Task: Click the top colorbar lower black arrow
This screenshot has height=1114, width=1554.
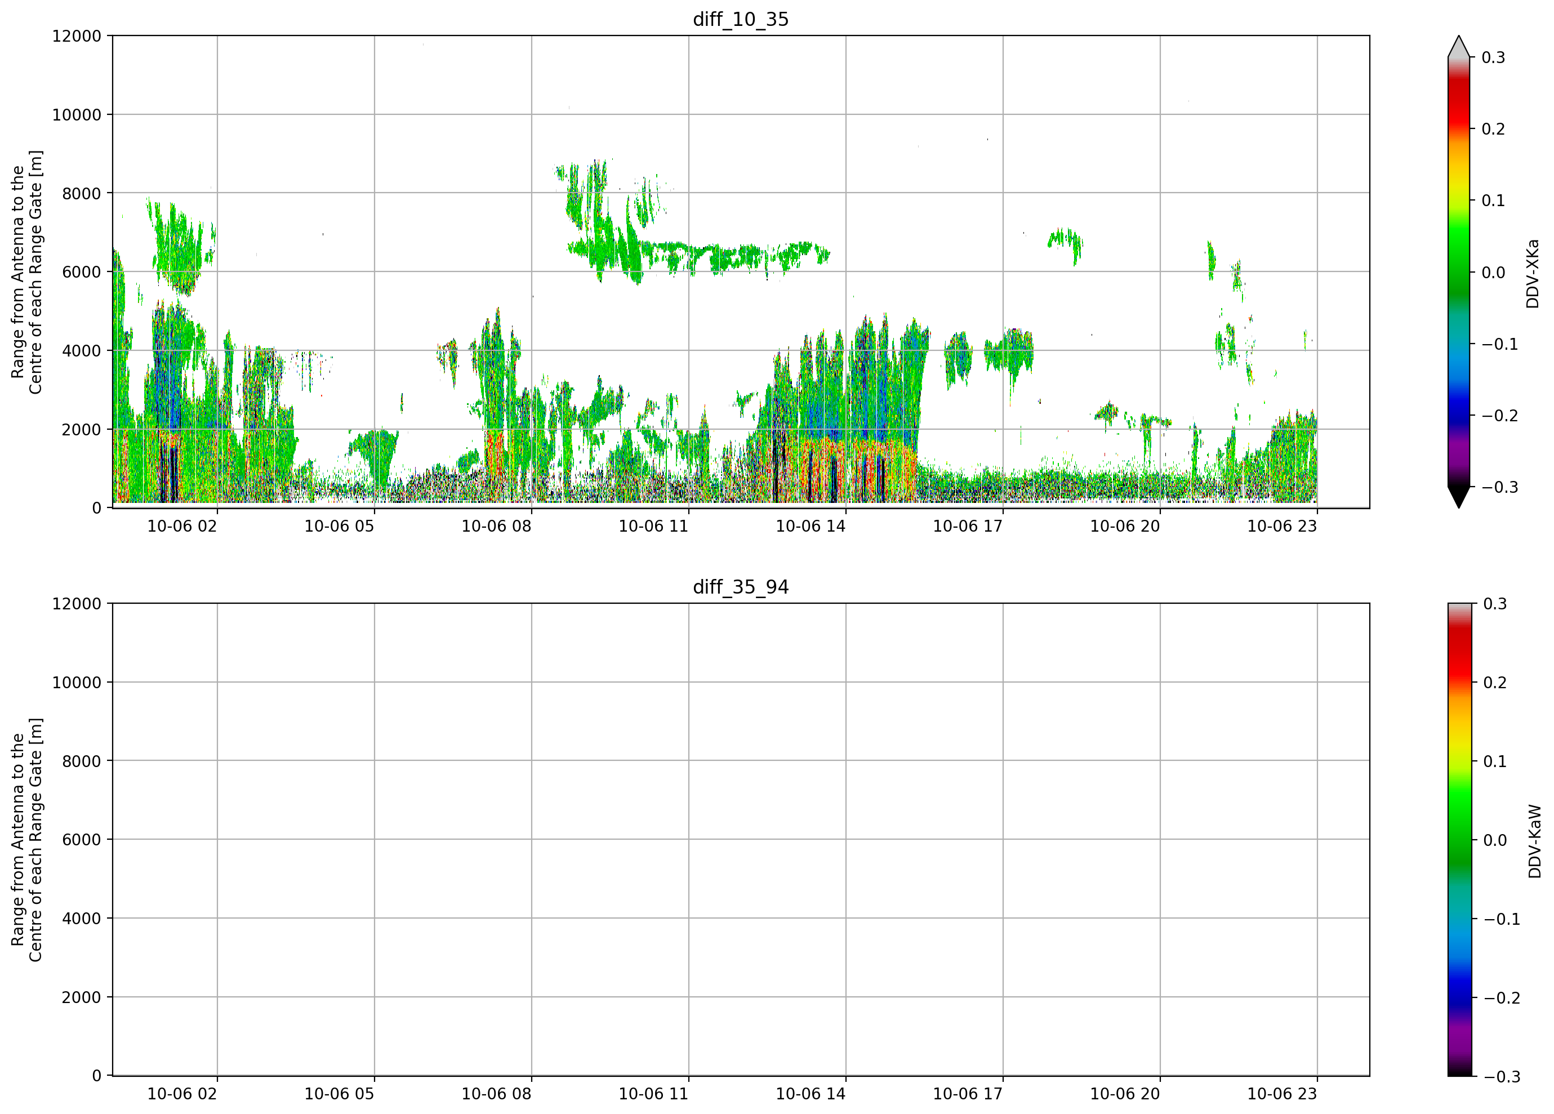Action: 1459,497
